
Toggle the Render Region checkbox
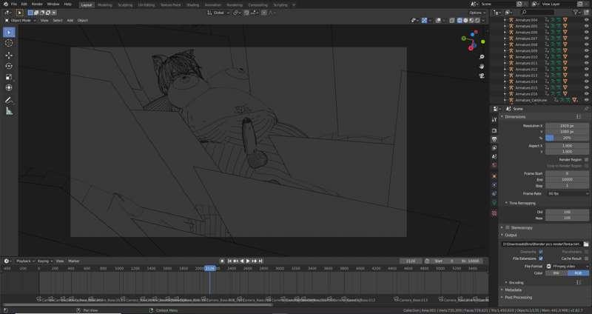click(586, 160)
